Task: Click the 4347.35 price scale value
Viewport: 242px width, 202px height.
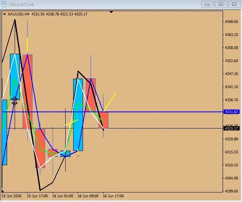Action: coord(231,74)
